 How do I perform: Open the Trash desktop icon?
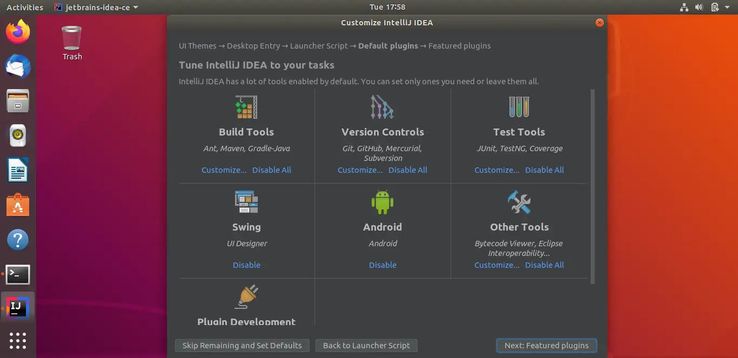[x=72, y=43]
